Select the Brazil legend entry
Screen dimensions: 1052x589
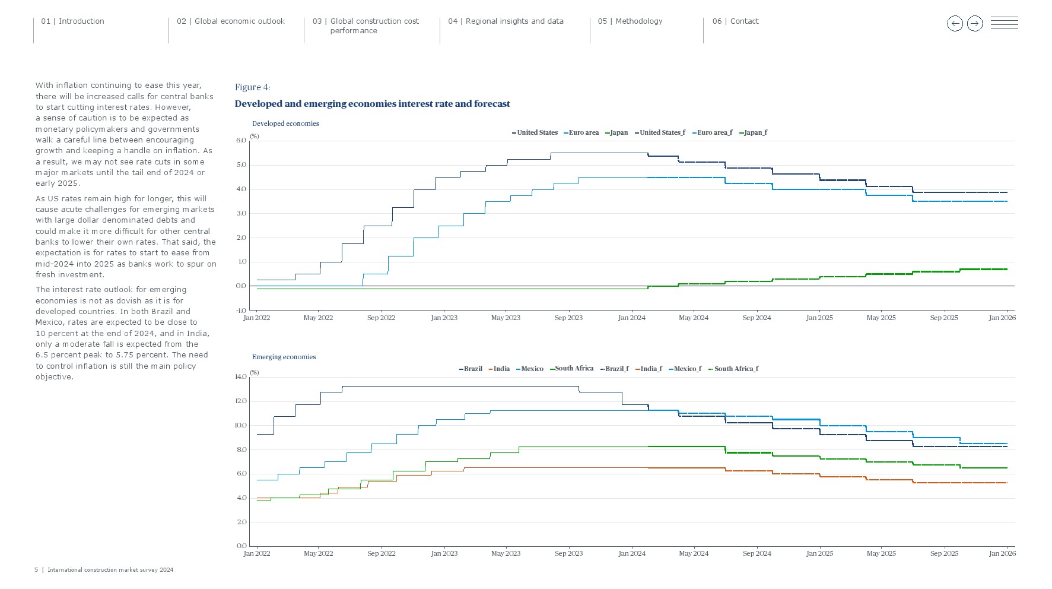pyautogui.click(x=472, y=369)
